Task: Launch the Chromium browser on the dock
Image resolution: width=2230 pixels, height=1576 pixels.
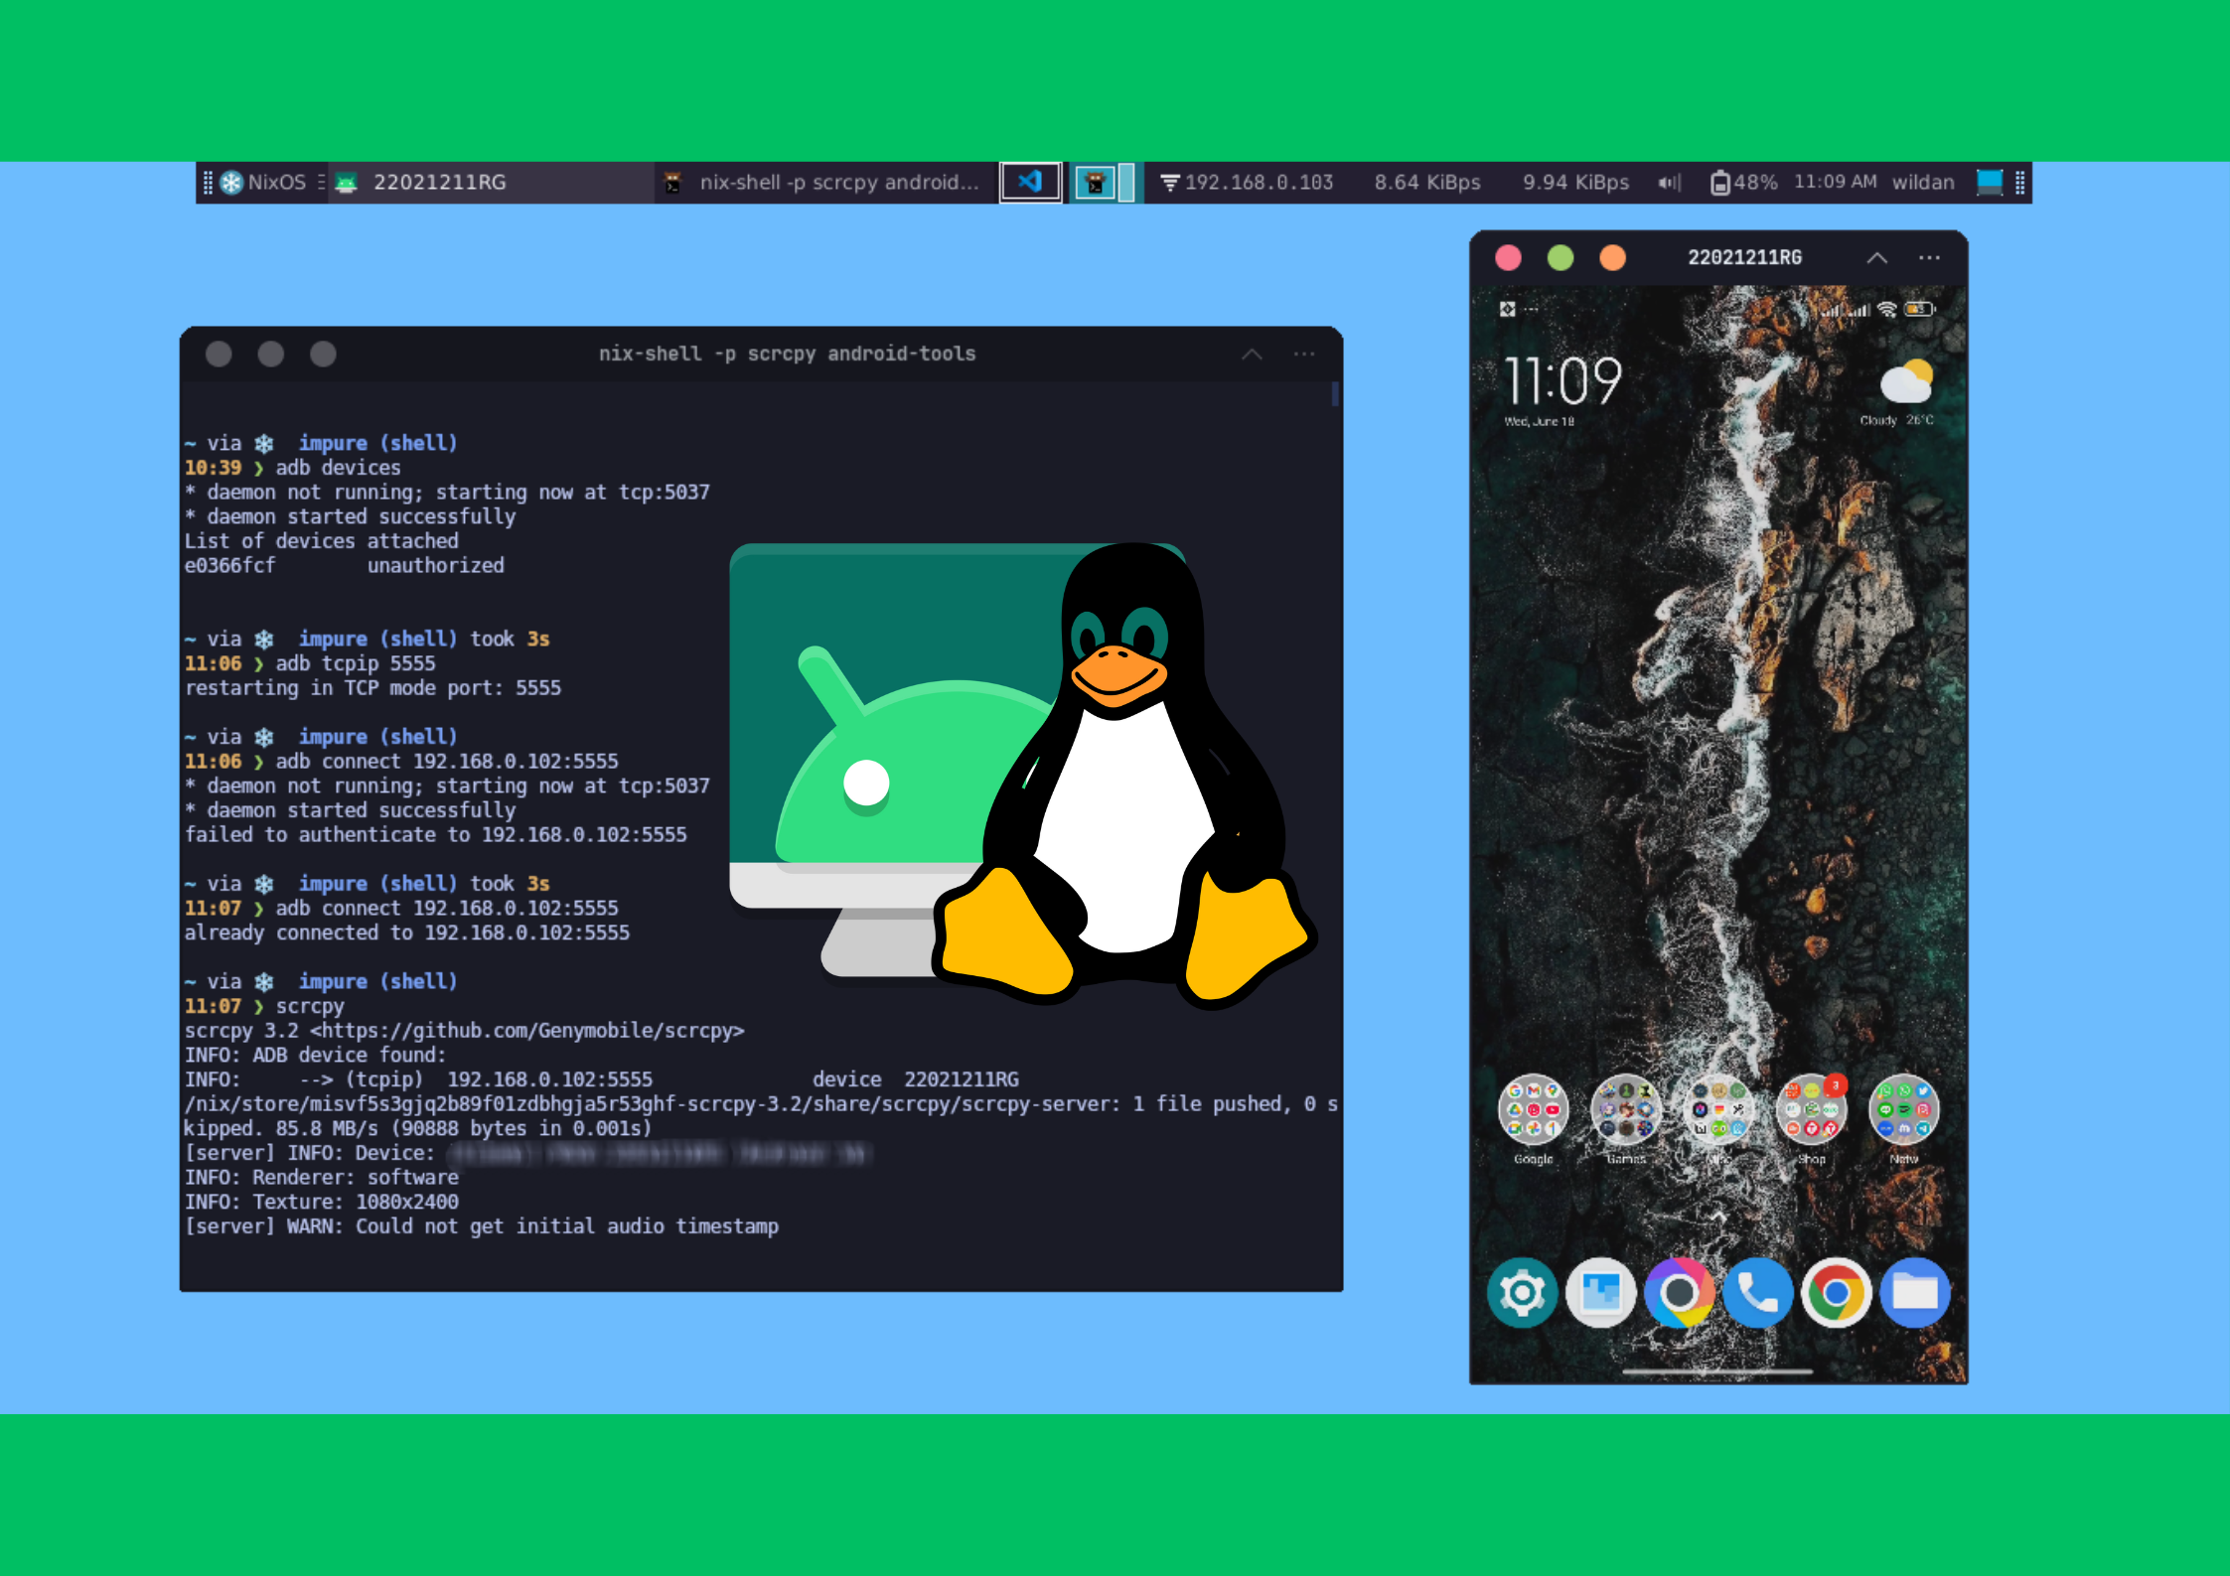Action: pos(1680,1292)
